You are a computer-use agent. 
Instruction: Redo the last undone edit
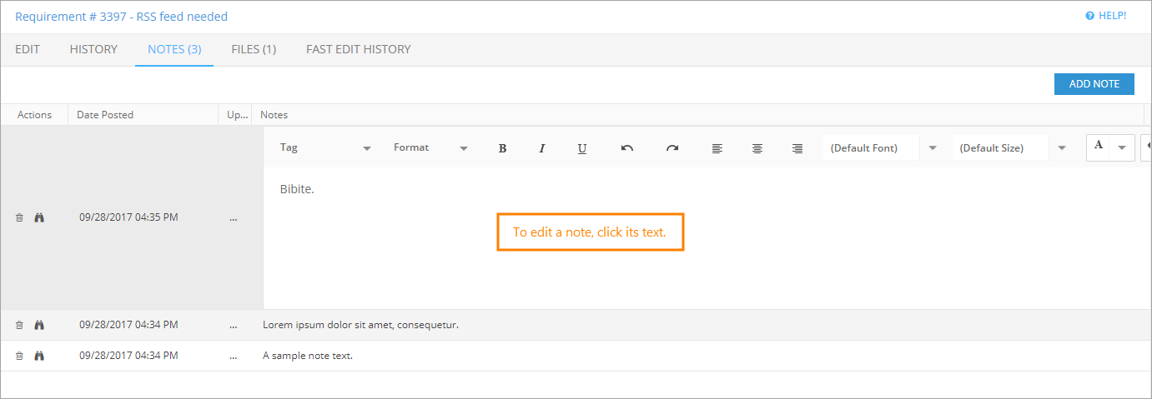point(672,148)
